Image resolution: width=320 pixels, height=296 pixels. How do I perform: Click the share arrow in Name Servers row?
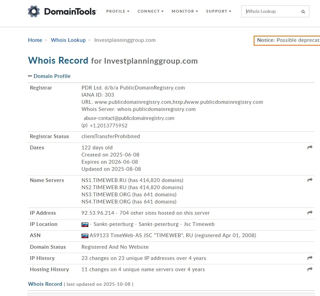click(310, 180)
